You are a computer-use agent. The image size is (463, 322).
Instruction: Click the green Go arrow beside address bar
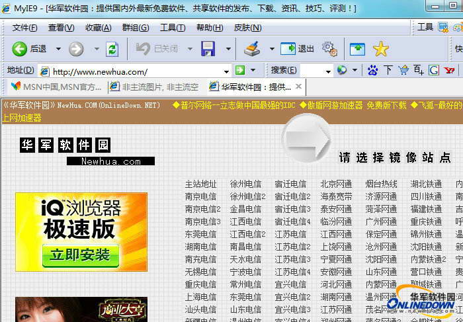(240, 71)
